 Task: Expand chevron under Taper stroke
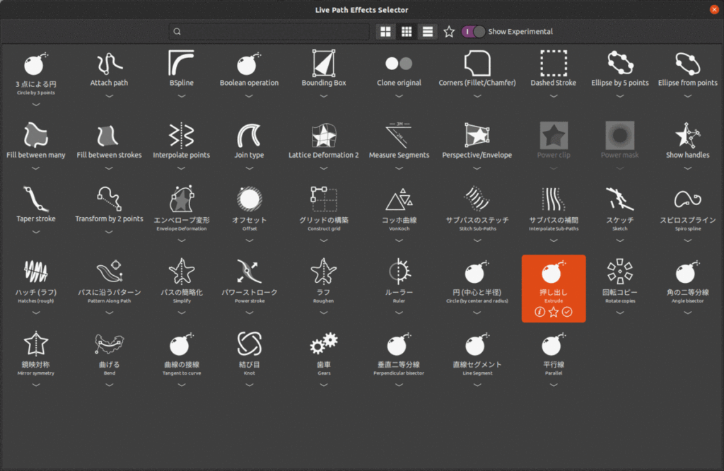pos(35,232)
